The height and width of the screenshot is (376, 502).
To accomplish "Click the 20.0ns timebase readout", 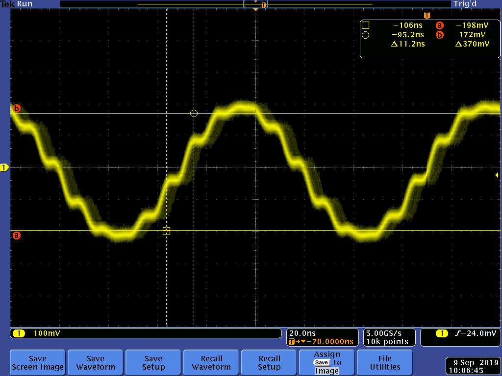I will (302, 333).
